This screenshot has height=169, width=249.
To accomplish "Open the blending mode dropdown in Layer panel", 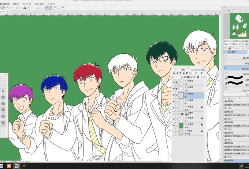I will pyautogui.click(x=184, y=70).
